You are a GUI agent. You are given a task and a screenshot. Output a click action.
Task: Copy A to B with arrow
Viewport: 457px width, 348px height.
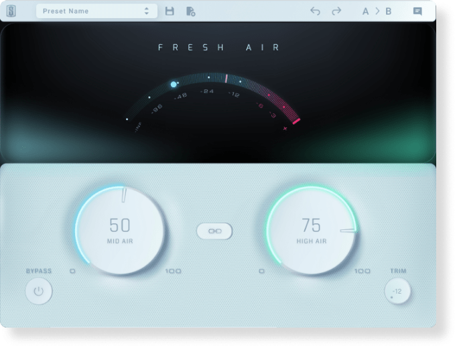click(377, 11)
